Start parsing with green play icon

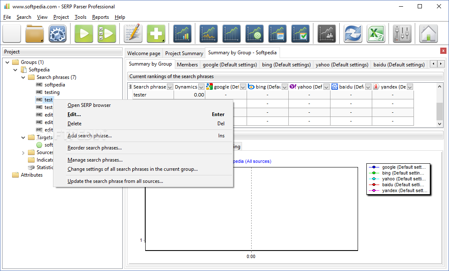coord(83,33)
